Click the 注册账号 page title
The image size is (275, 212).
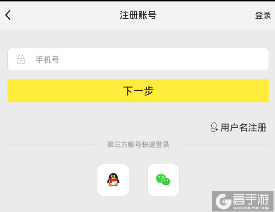138,15
